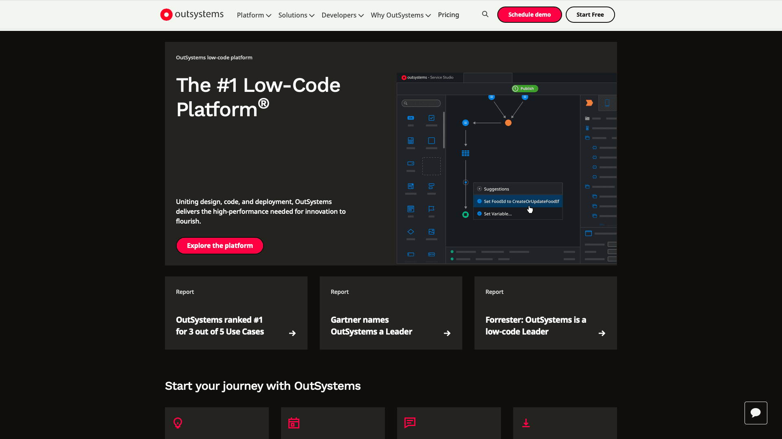Click the green Publish button in Service Studio
The width and height of the screenshot is (782, 439).
click(525, 89)
